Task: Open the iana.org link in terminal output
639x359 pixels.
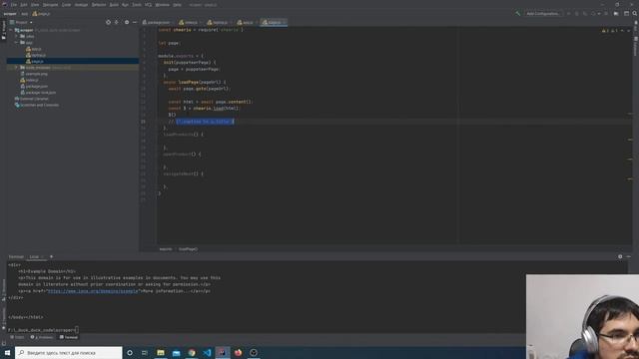Action: coord(94,291)
